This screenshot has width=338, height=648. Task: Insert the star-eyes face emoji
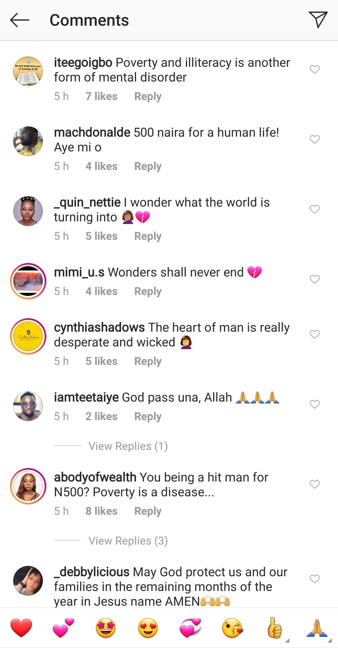106,628
